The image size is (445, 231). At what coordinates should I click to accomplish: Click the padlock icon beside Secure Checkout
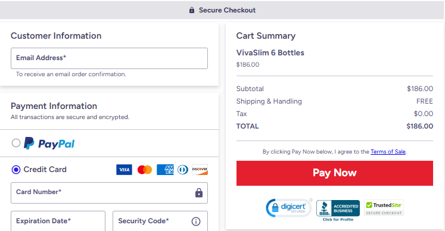[x=192, y=10]
